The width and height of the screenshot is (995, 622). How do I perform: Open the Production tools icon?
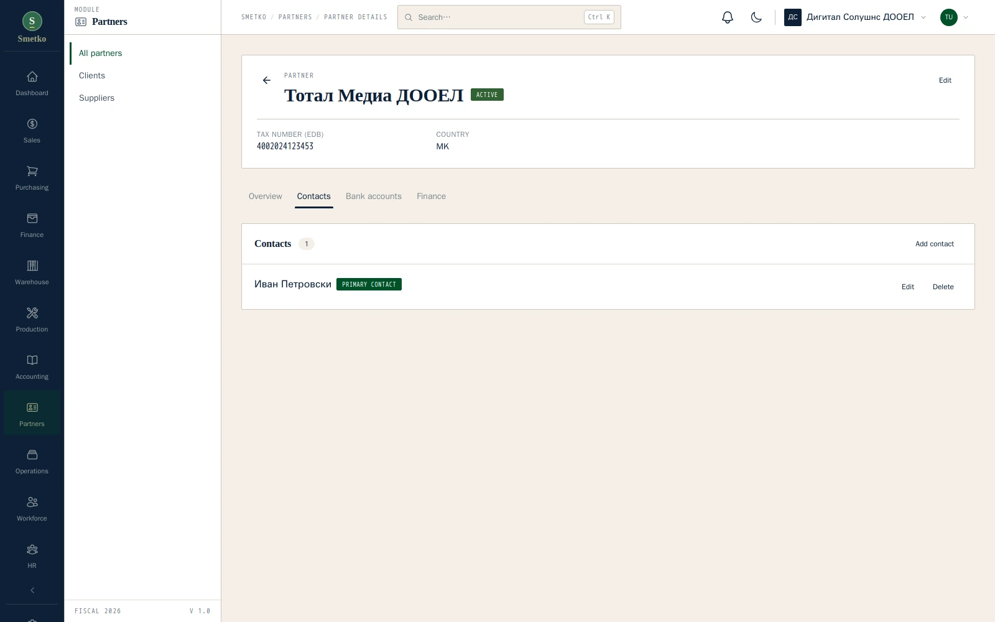click(x=32, y=313)
